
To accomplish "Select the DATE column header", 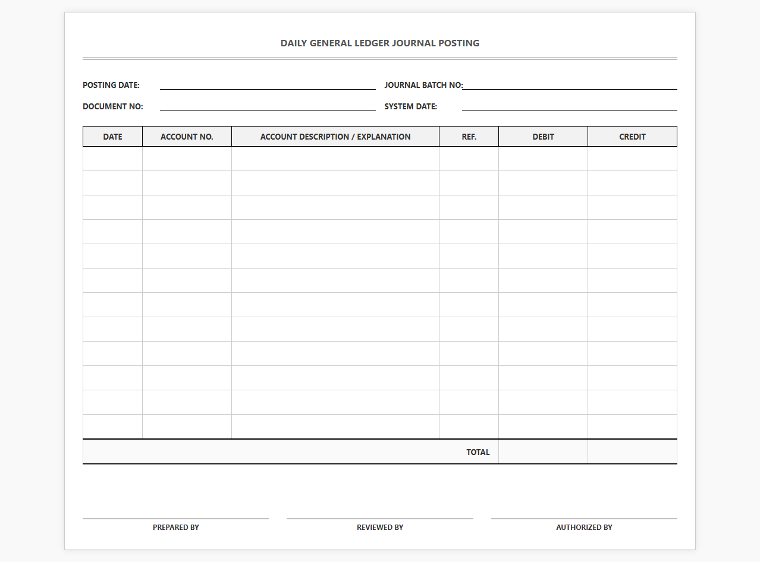I will [x=112, y=137].
